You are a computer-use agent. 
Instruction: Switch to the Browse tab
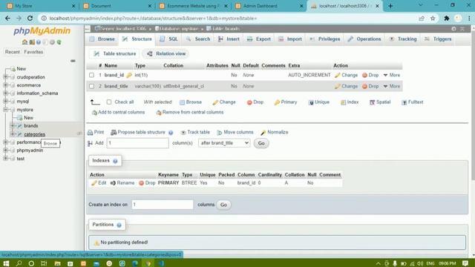point(102,39)
